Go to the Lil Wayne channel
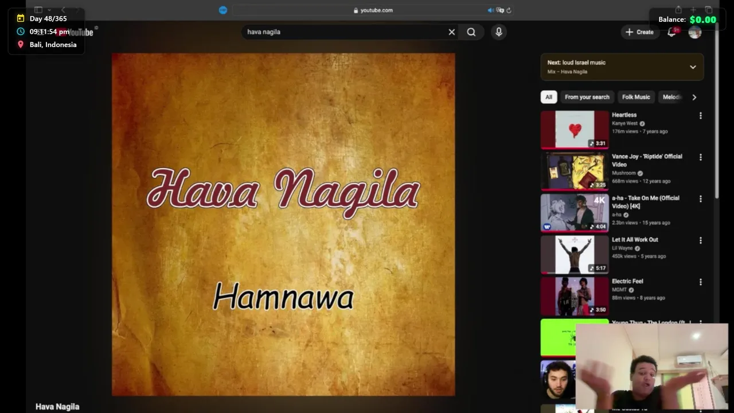The width and height of the screenshot is (734, 413). click(x=622, y=248)
